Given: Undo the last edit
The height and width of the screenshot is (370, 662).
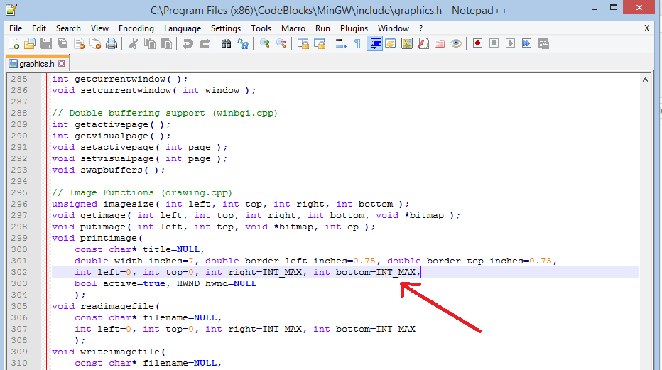Looking at the screenshot, I should pos(188,43).
